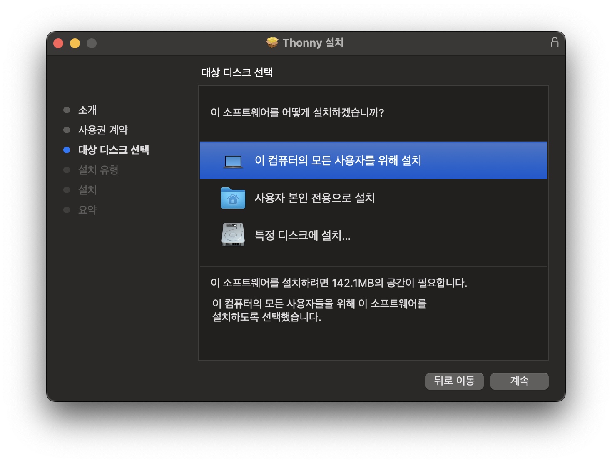
Task: Pick the '특정 디스크에 설치...' option text
Action: point(303,235)
